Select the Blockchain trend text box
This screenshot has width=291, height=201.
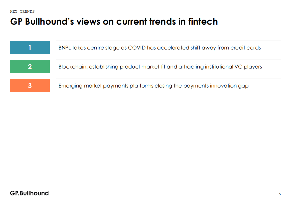pyautogui.click(x=168, y=67)
